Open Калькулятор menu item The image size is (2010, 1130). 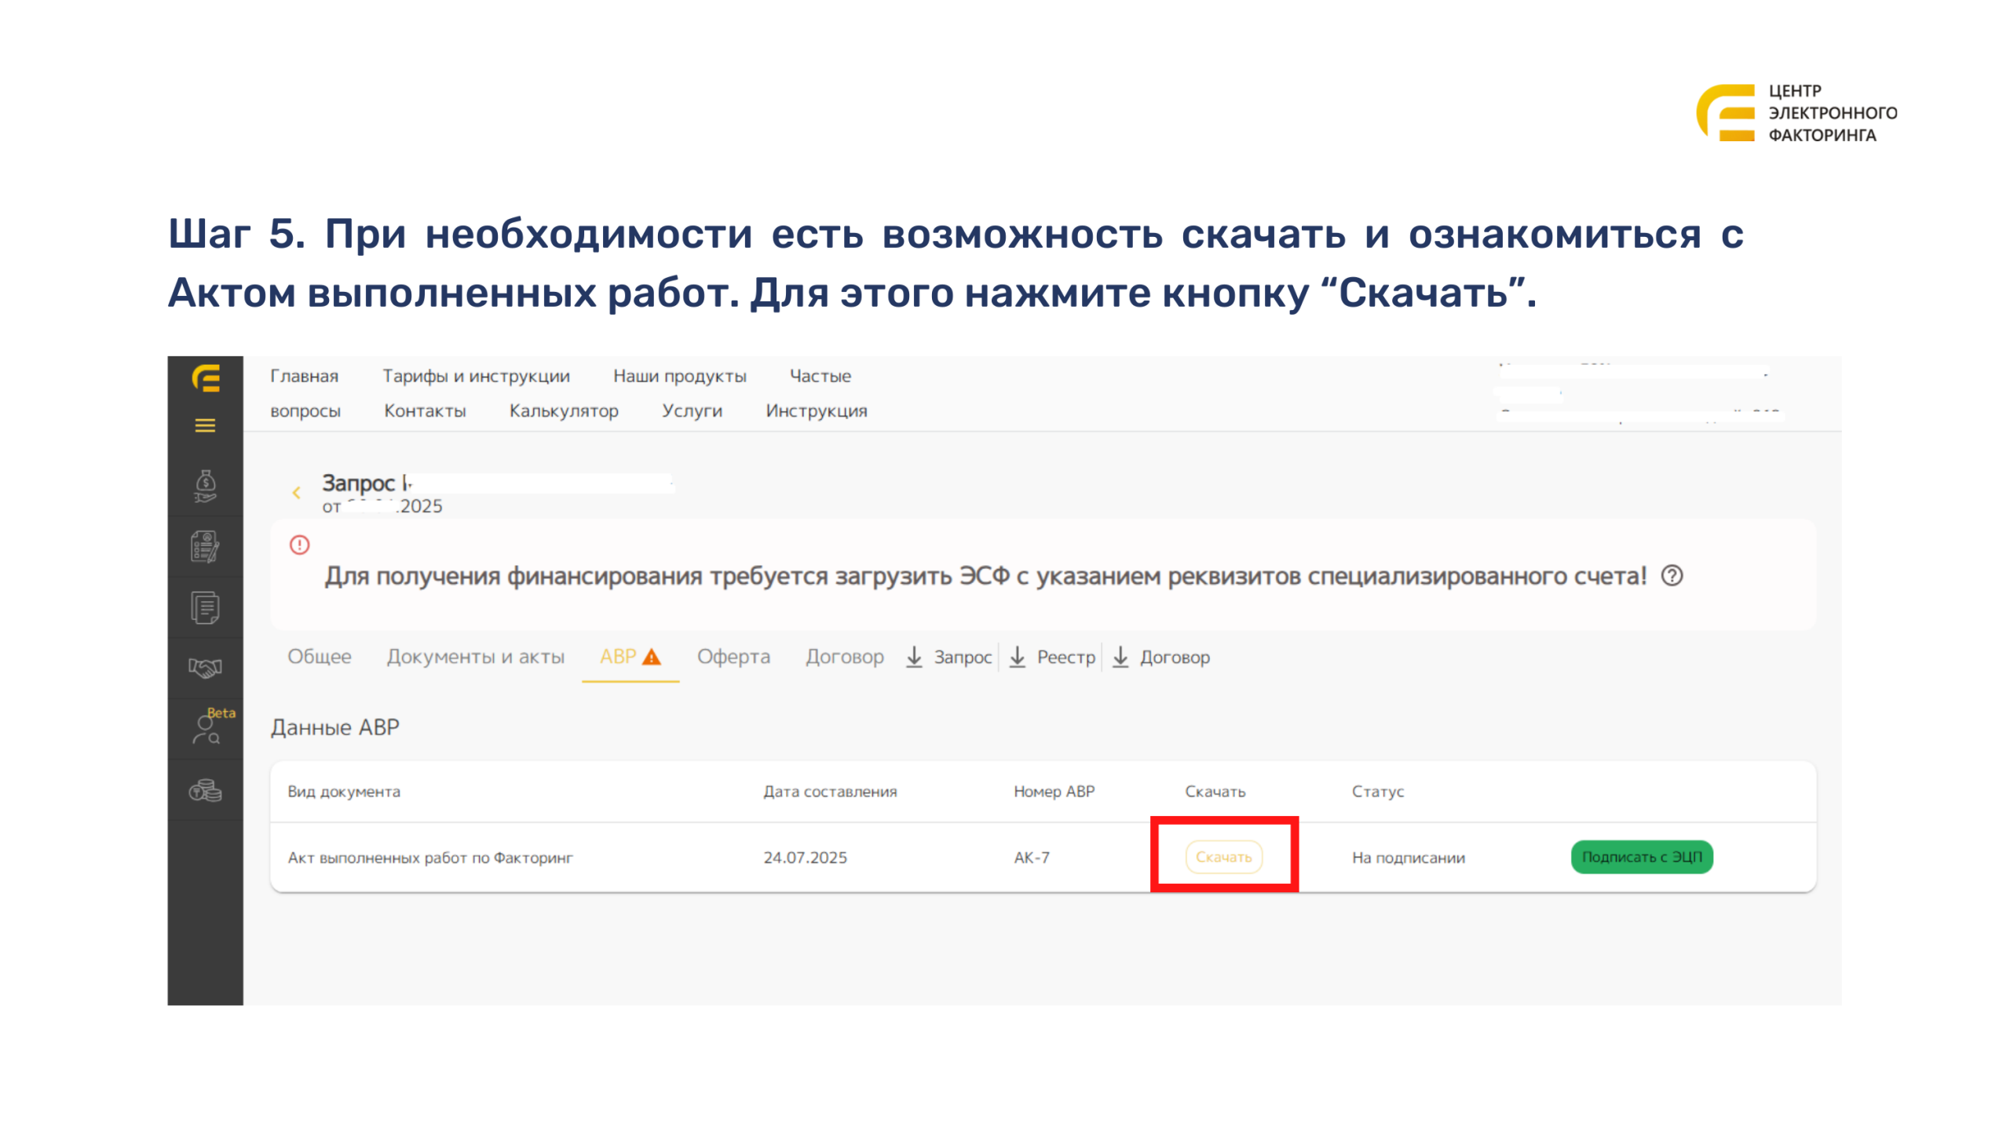(x=564, y=410)
